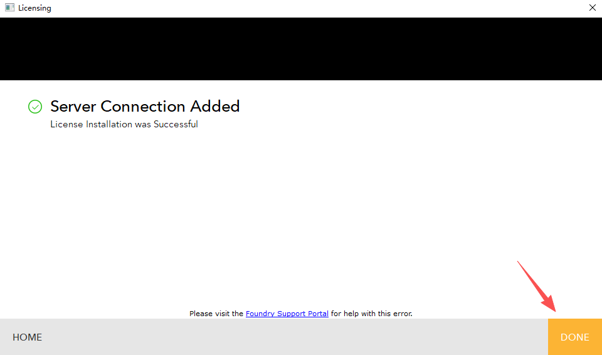The height and width of the screenshot is (355, 602).
Task: Click the "Please visit the" text
Action: click(x=216, y=313)
